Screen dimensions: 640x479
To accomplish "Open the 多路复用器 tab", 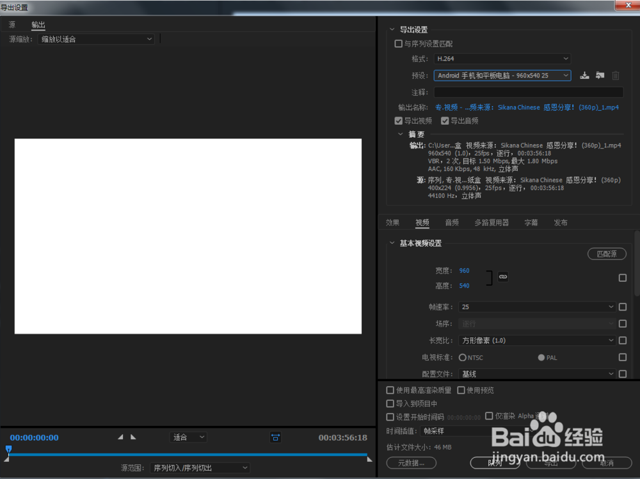I will coord(492,223).
